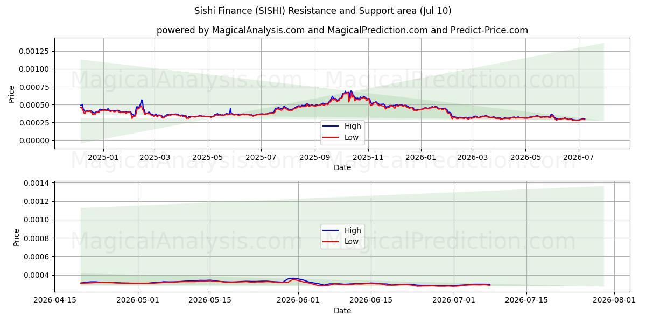Click the 0.0014 tick on the bottom chart
This screenshot has height=323, width=646.
pyautogui.click(x=36, y=183)
